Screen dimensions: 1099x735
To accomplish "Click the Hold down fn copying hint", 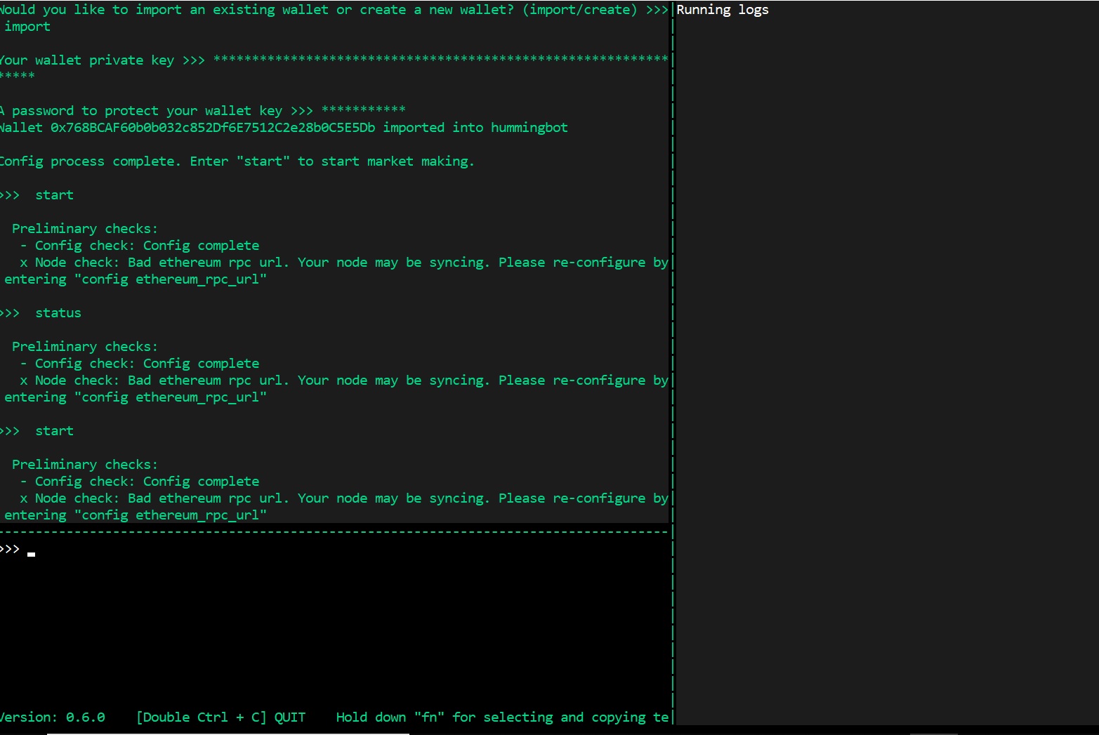I will (502, 717).
